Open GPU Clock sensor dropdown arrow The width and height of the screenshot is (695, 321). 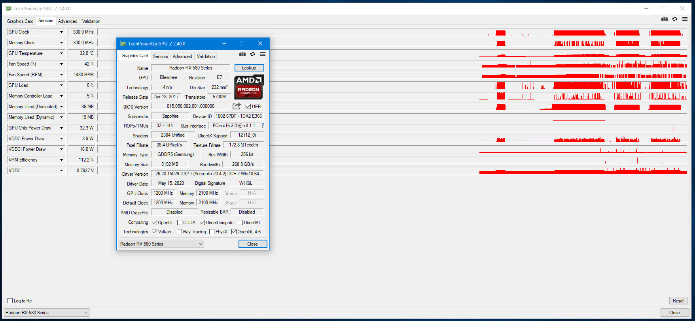coord(61,32)
